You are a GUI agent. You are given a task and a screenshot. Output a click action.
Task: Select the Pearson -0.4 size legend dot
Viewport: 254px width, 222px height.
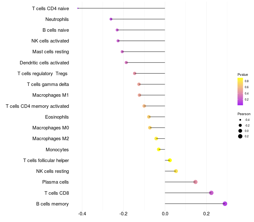tap(240, 120)
